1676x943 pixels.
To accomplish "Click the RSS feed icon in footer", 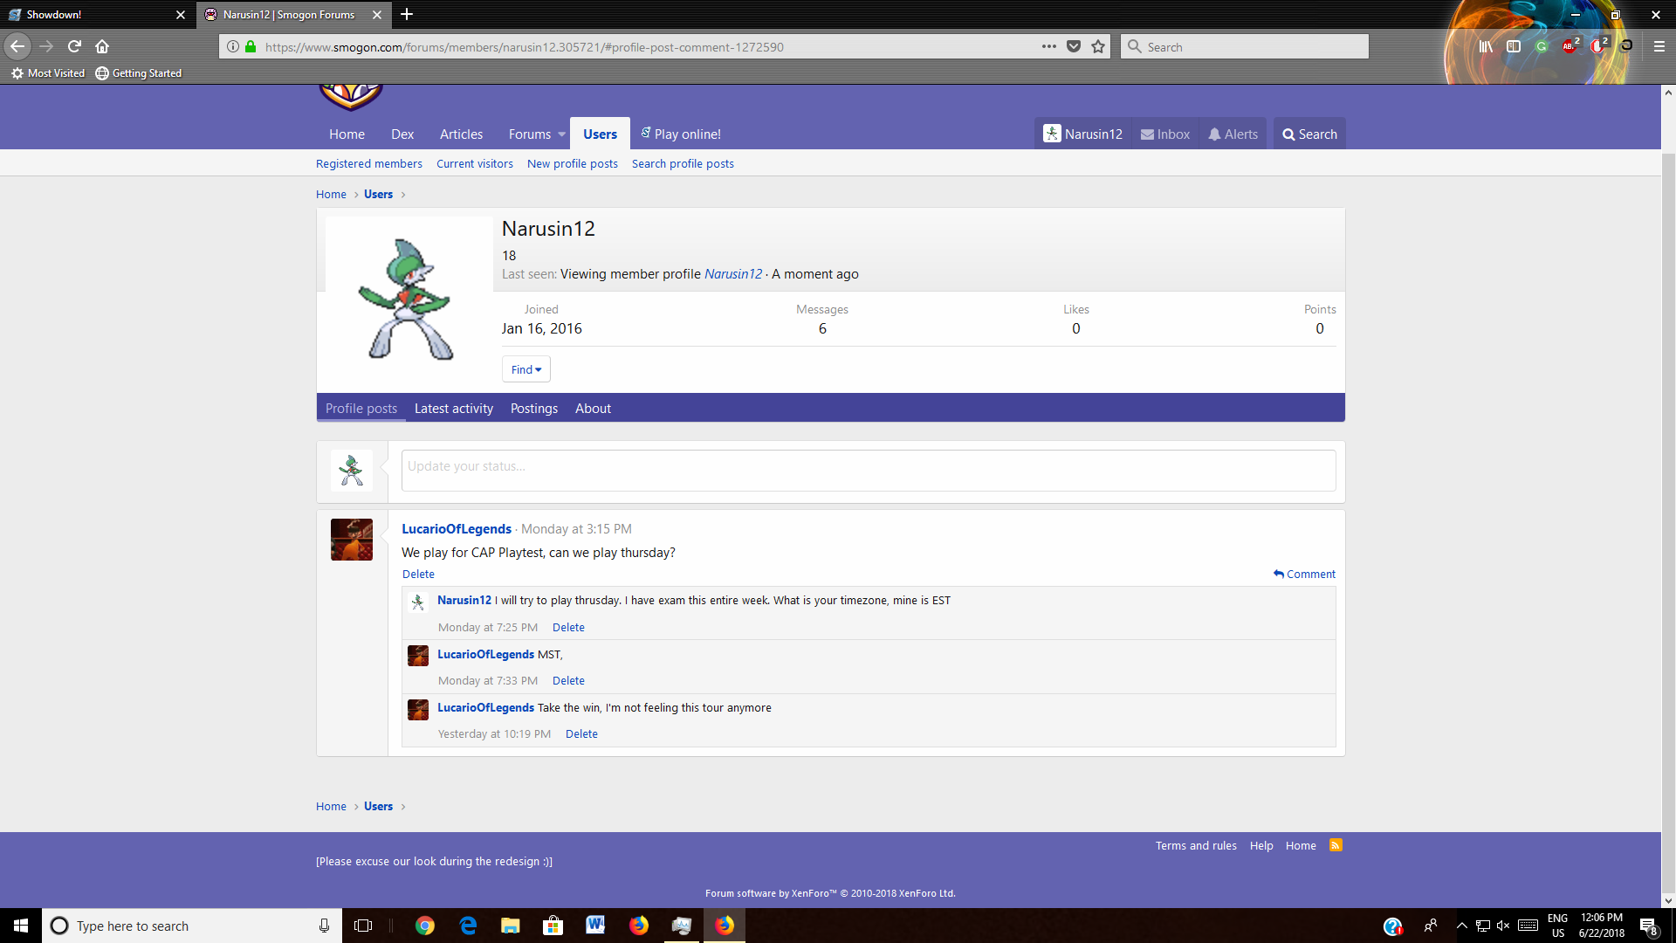I will 1336,845.
